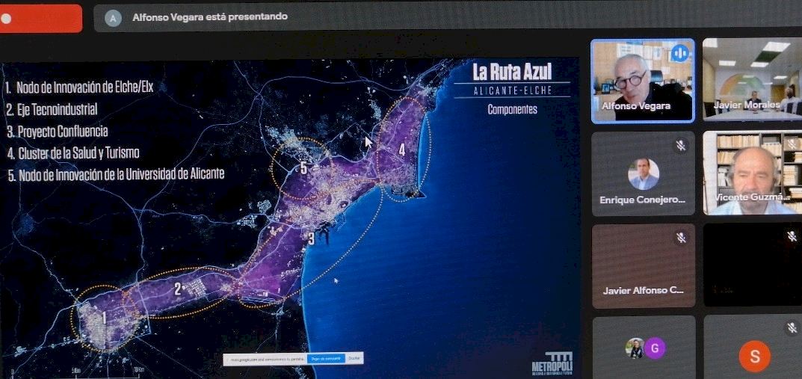The width and height of the screenshot is (802, 379).
Task: Click the muted mic icon on the black video tile
Action: (792, 237)
